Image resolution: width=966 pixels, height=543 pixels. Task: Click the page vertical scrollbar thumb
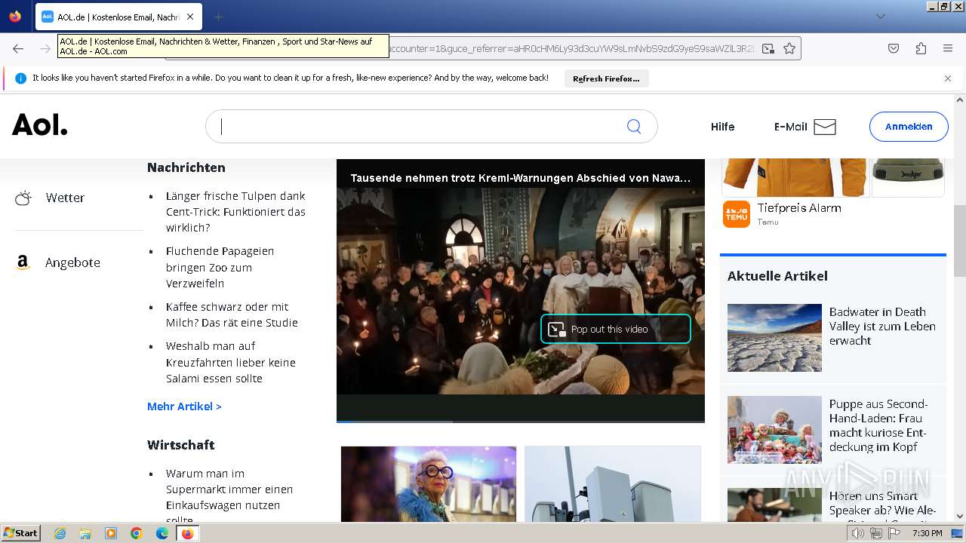[x=960, y=240]
